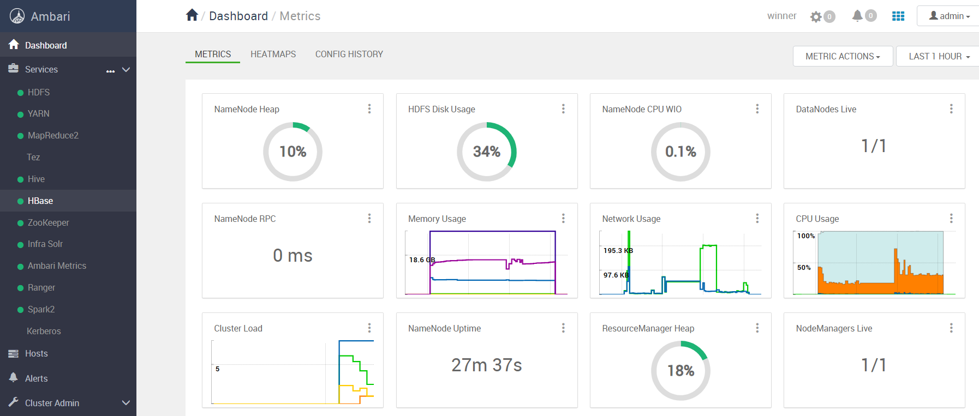Open the views grid icon

[x=898, y=16]
